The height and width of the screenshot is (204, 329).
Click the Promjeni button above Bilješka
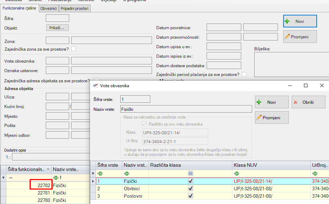[300, 37]
